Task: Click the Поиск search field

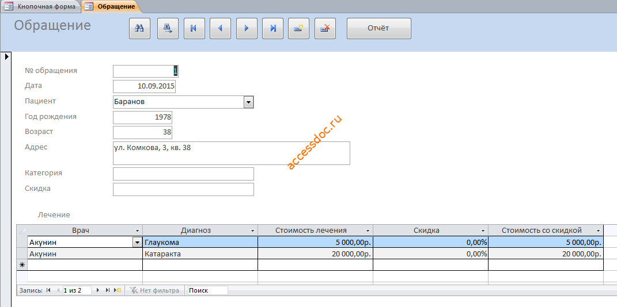Action: tap(207, 290)
